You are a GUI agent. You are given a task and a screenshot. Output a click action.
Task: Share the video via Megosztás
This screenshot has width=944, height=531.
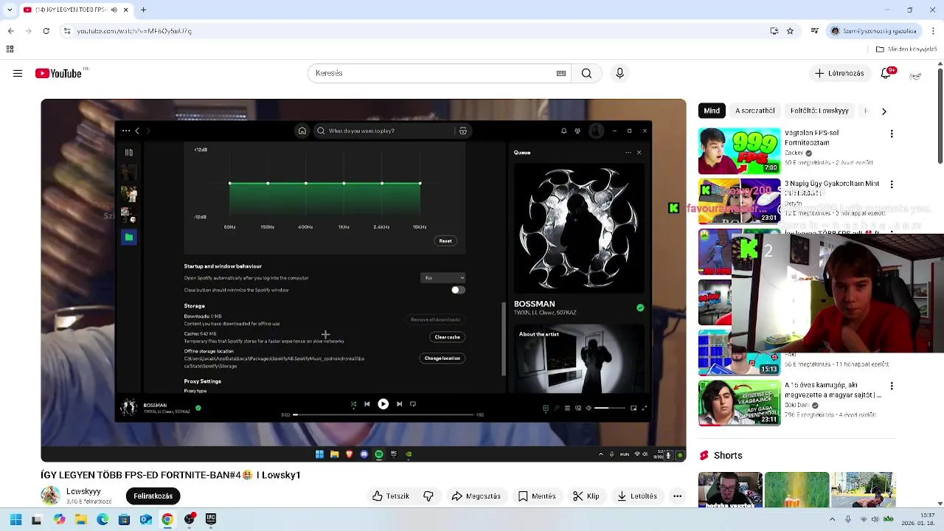(476, 496)
